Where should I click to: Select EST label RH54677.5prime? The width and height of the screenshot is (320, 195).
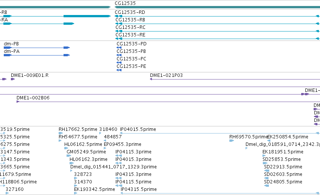78,137
